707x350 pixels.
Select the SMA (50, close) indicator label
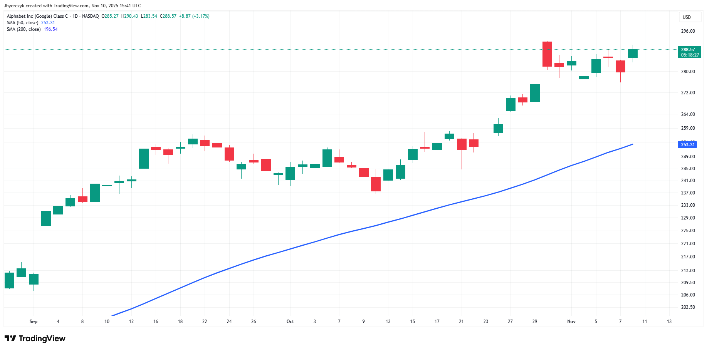[22, 23]
